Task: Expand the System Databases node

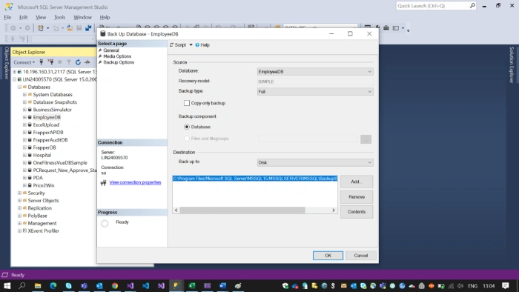Action: click(x=24, y=95)
